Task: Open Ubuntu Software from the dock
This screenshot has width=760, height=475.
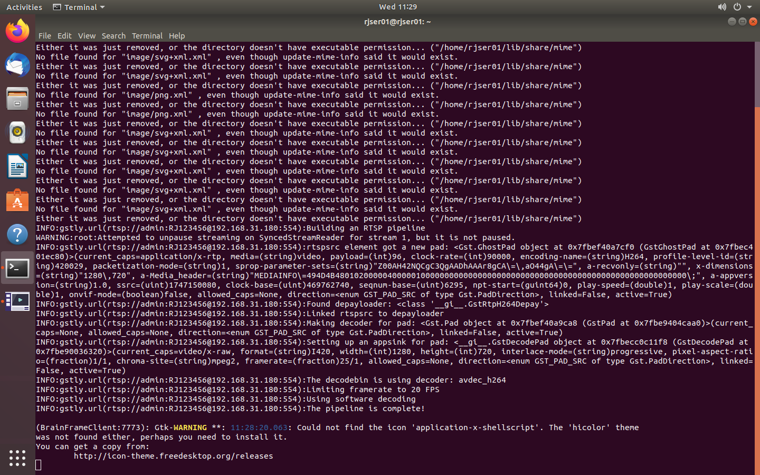Action: click(17, 201)
